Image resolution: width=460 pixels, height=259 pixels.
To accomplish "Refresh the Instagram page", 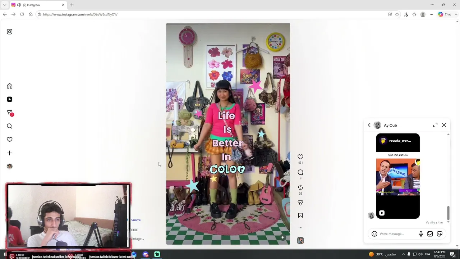I will 22,14.
